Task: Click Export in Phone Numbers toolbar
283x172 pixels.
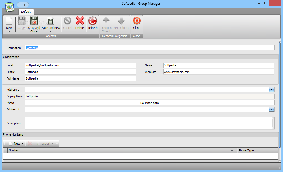Action: (43, 143)
